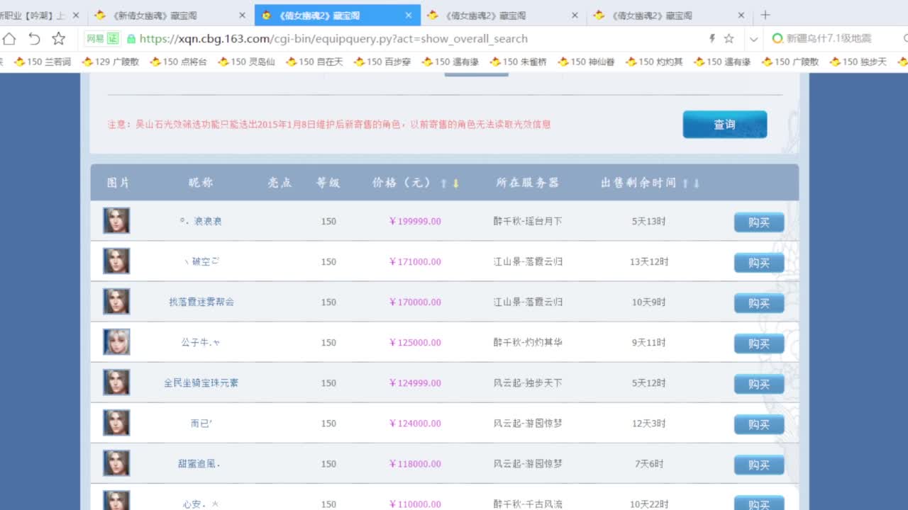Click the avatar thumbnail of 公子牛
This screenshot has height=510, width=908.
click(116, 341)
